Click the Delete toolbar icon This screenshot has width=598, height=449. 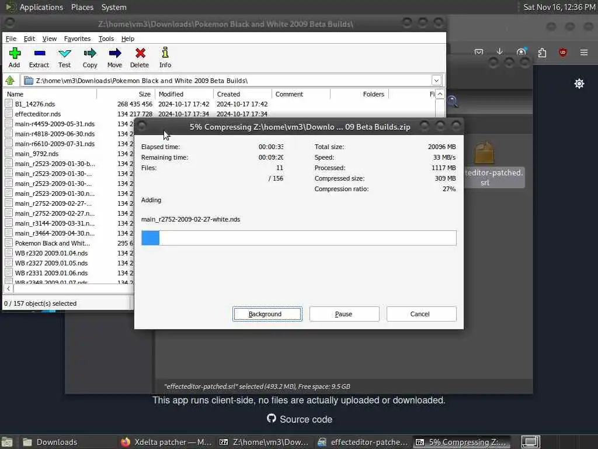click(140, 58)
